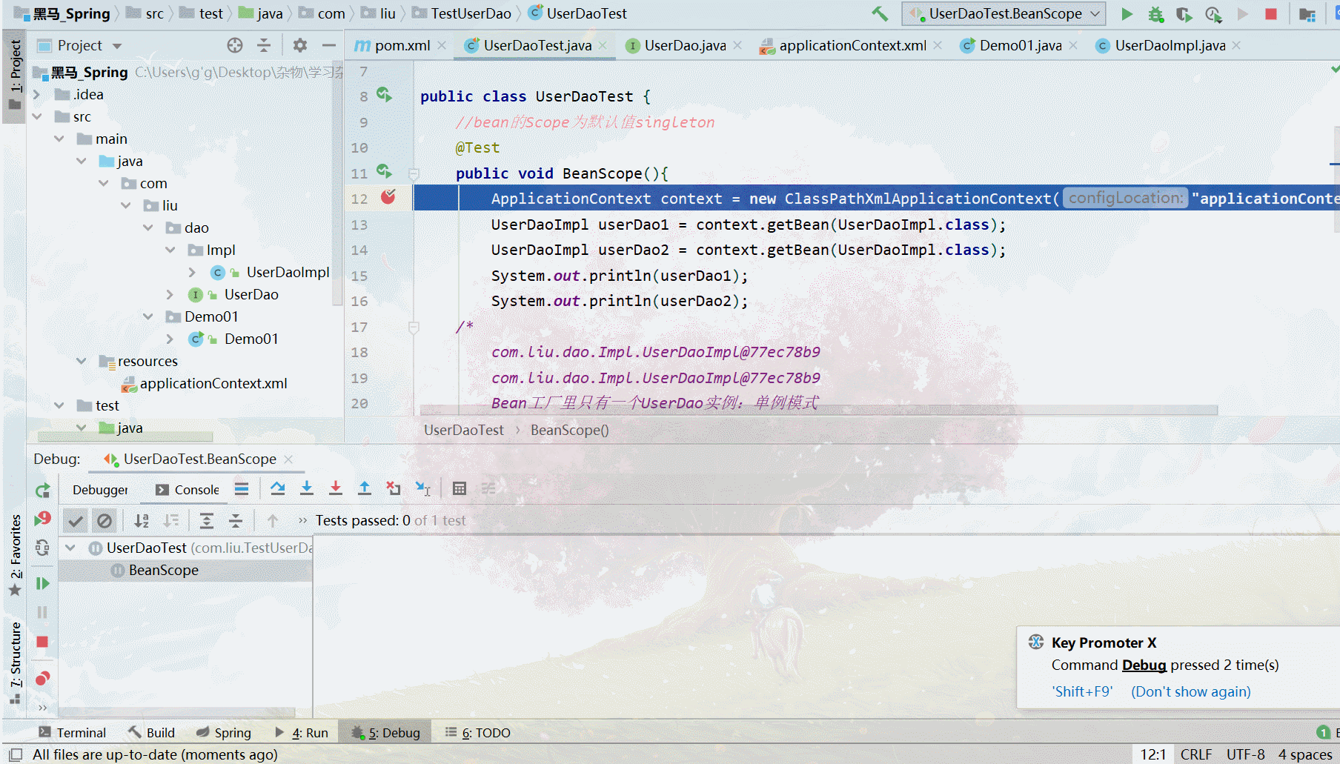This screenshot has width=1340, height=764.
Task: Expand all test results
Action: pos(207,521)
